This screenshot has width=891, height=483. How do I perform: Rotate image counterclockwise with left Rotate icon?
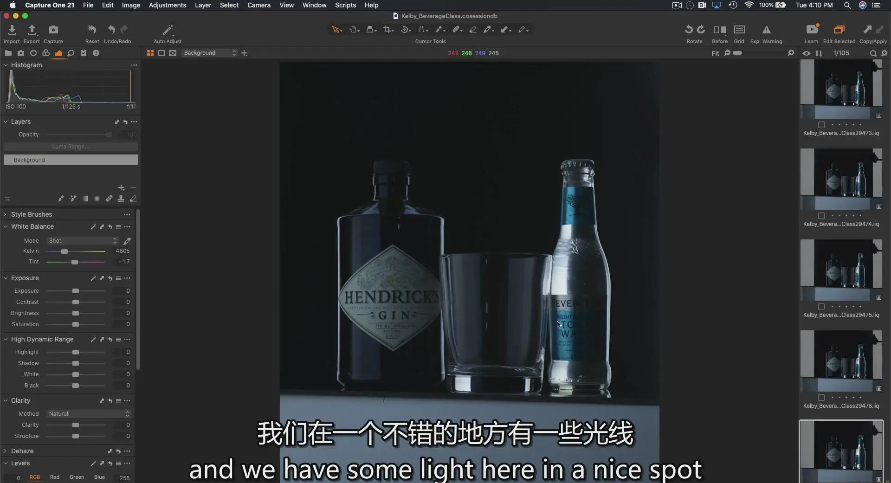[x=689, y=30]
